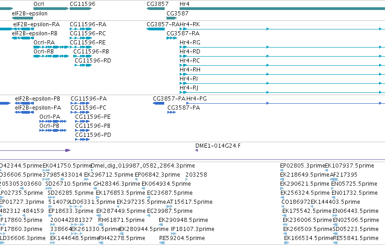Screen dimensions: 385x245
Task: Select the Hr4-RH transcript
Action: pos(190,70)
